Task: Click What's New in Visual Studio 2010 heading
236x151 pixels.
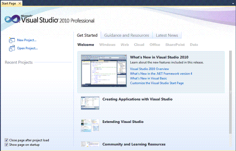Action: pos(159,57)
